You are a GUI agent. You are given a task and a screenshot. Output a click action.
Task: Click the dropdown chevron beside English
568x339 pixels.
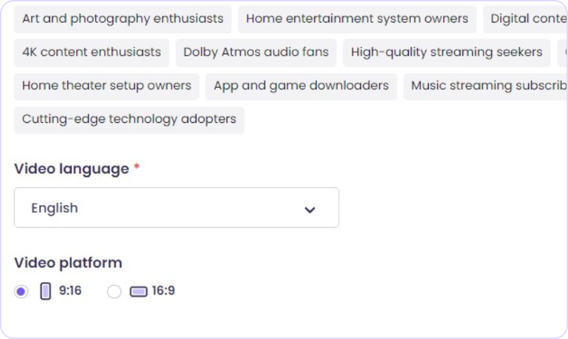click(310, 209)
